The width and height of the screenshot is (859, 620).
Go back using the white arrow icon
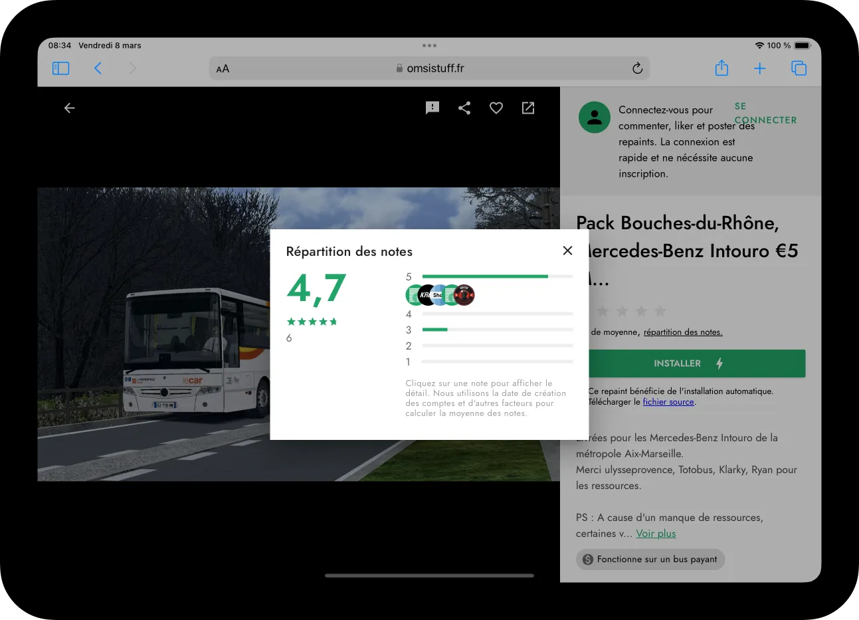click(x=70, y=108)
